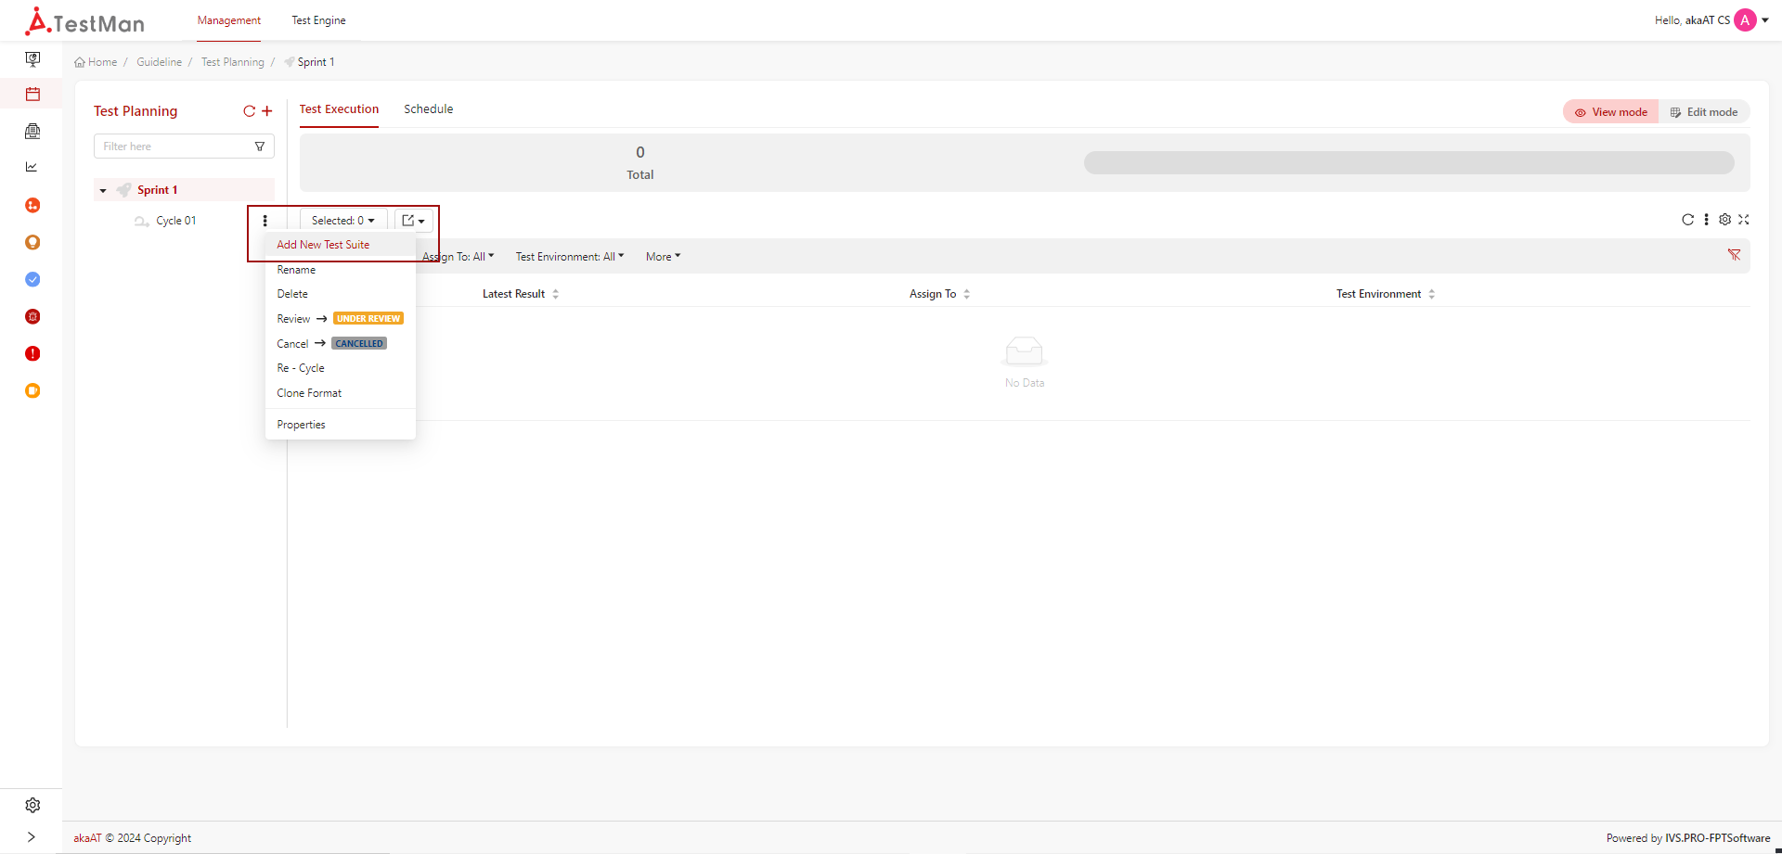Switch to Edit mode
Screen dimensions: 1782x854
(1704, 112)
